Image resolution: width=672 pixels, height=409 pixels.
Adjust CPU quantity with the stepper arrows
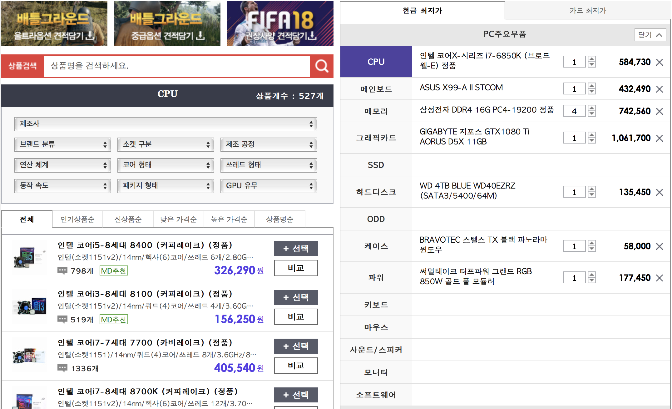[592, 62]
